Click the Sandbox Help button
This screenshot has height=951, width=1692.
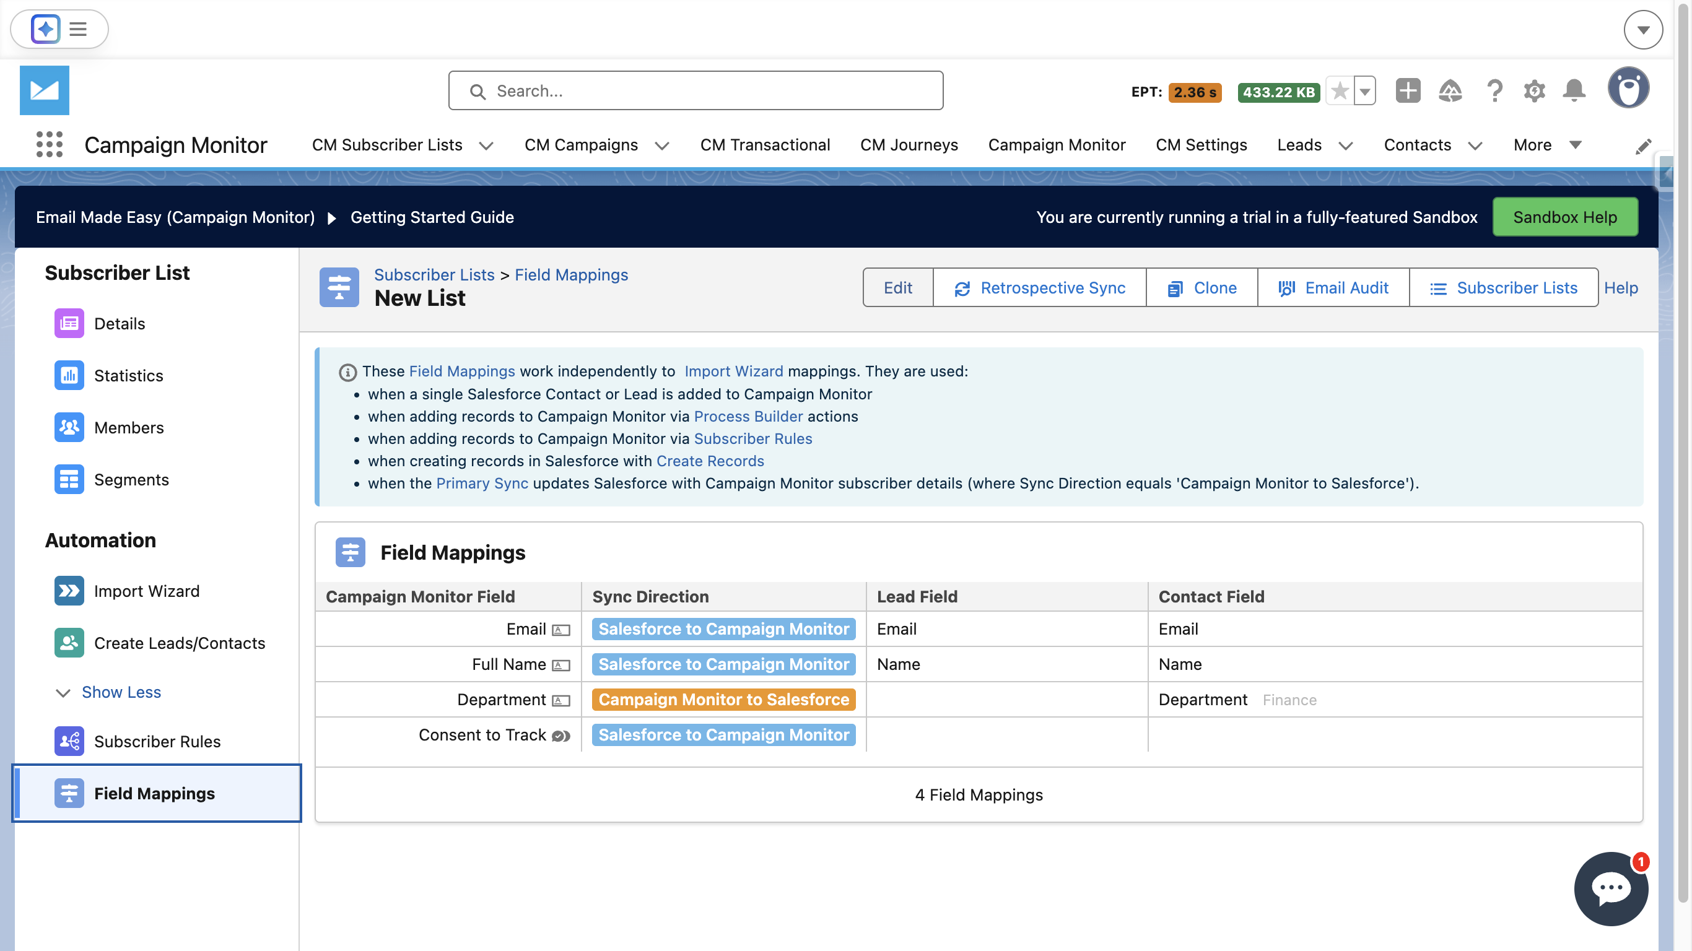1564,217
